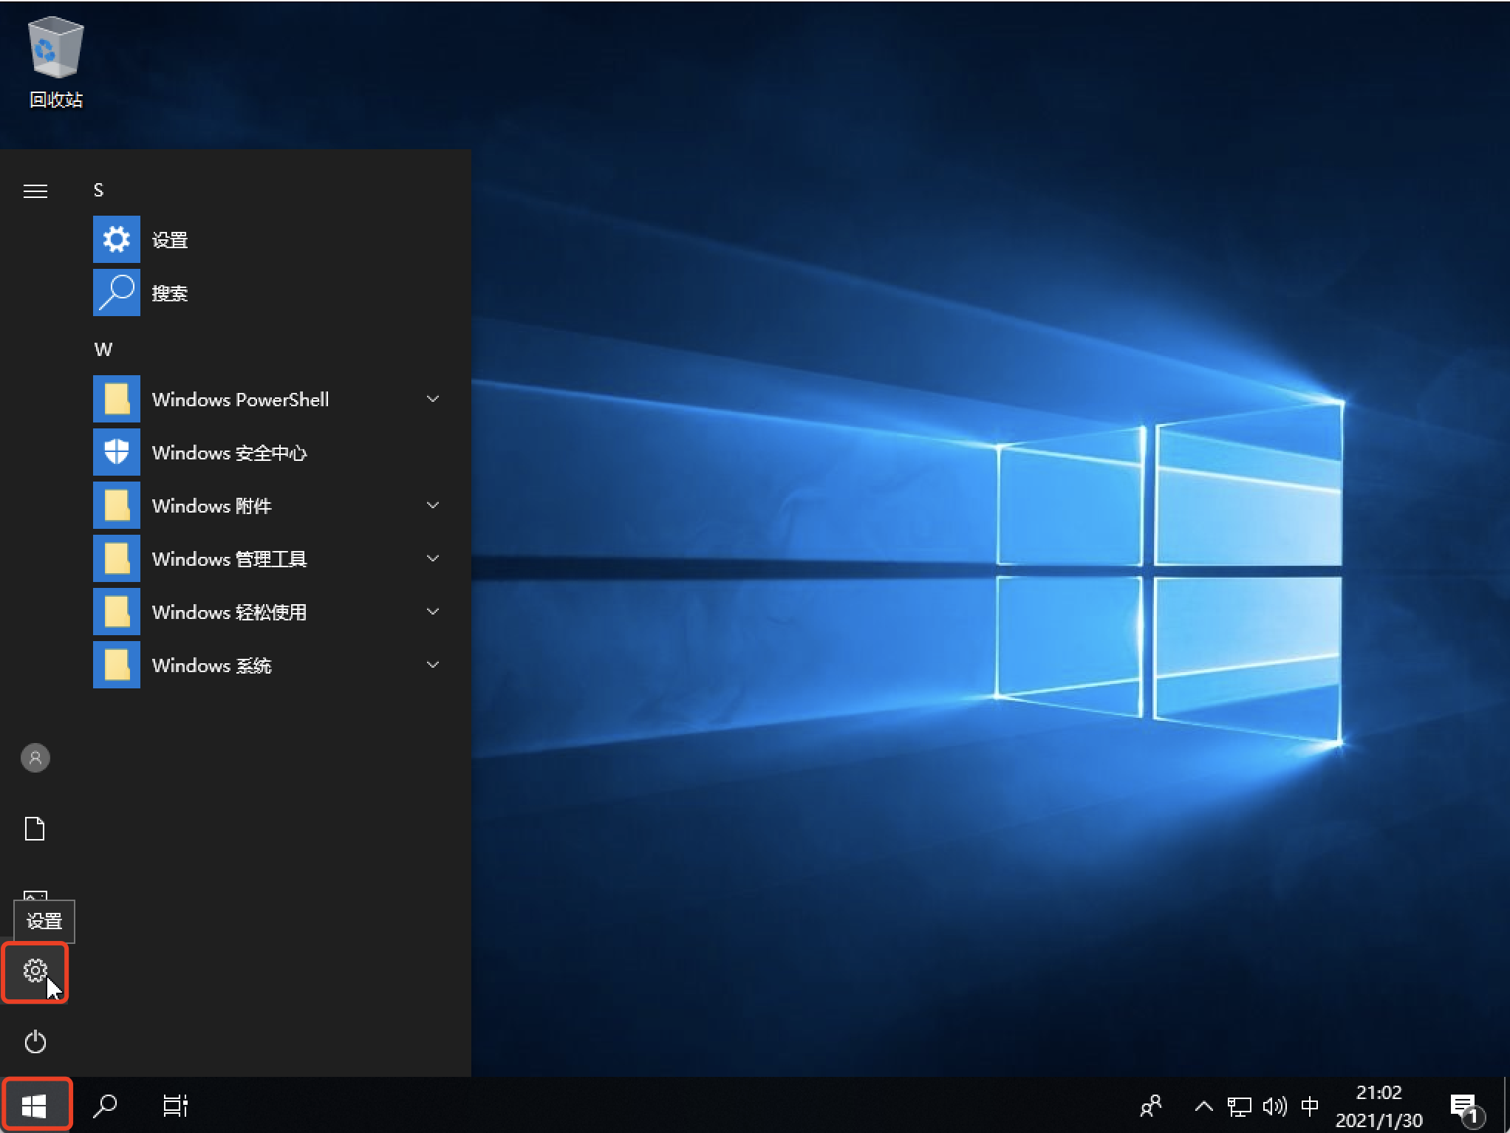Click the Windows Ease of Access folder icon
Screen dimensions: 1510x1133
(117, 612)
